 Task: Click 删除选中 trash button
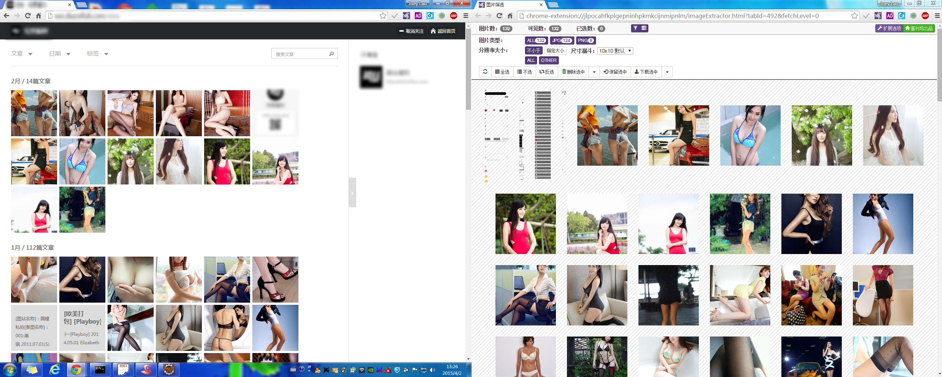point(573,72)
